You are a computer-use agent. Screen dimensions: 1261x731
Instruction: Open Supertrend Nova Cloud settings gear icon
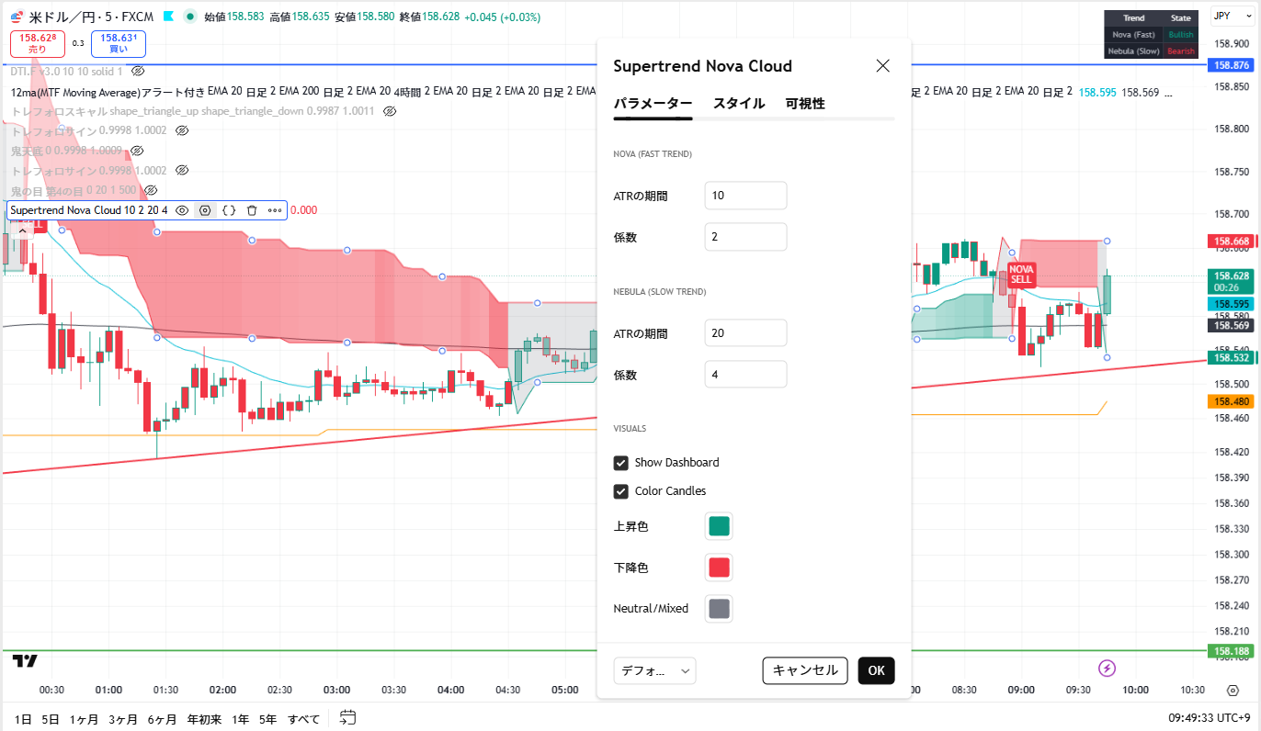point(205,210)
